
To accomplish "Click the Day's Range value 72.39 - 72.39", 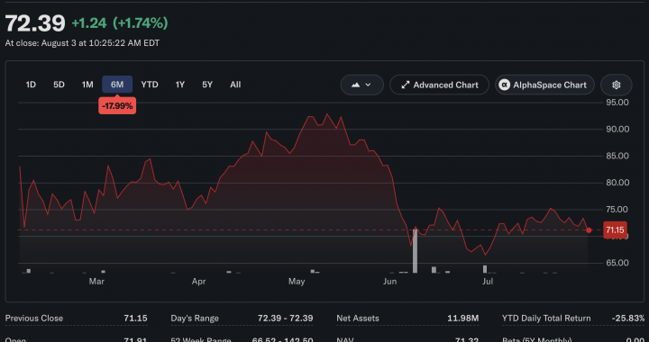I will pyautogui.click(x=285, y=319).
